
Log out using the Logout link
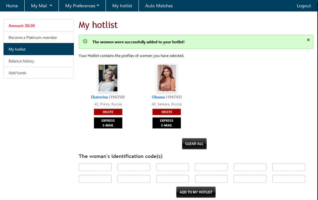[304, 6]
